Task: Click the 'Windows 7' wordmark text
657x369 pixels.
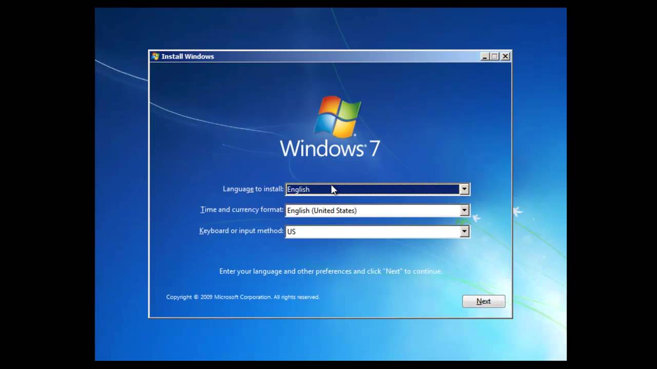Action: (x=330, y=149)
